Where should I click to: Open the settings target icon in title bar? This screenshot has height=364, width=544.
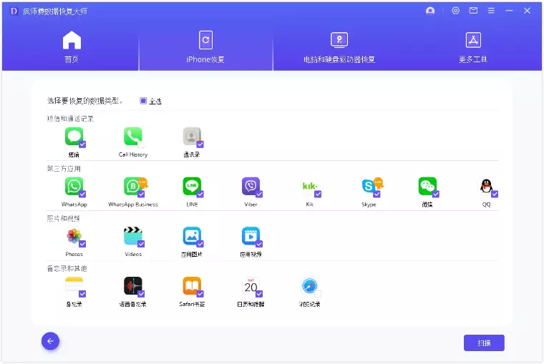click(x=455, y=11)
